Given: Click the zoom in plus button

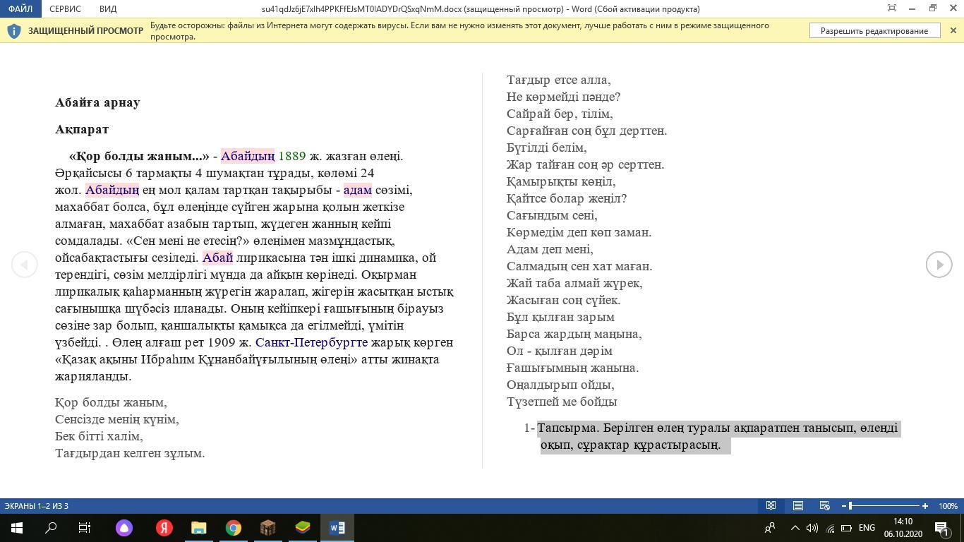Looking at the screenshot, I should (925, 505).
